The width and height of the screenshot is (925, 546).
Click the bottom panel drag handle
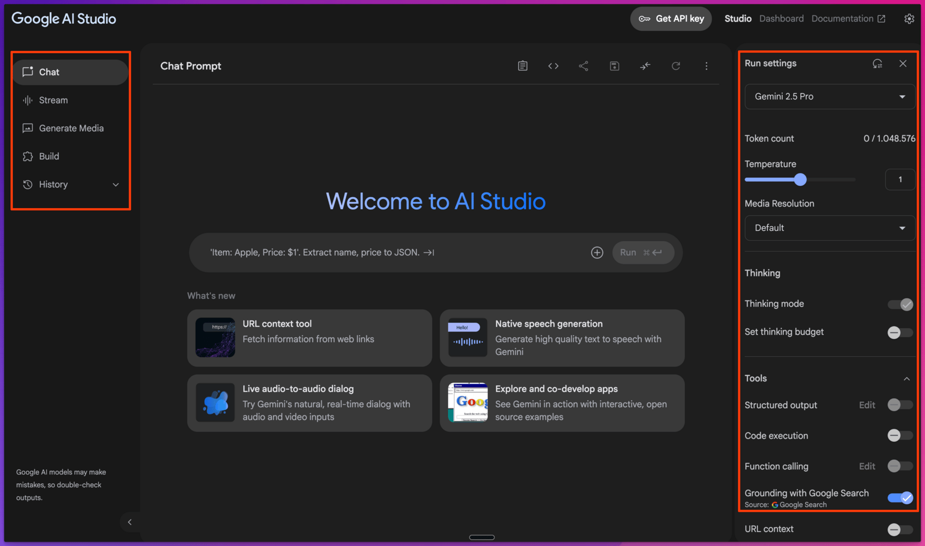[x=482, y=537]
